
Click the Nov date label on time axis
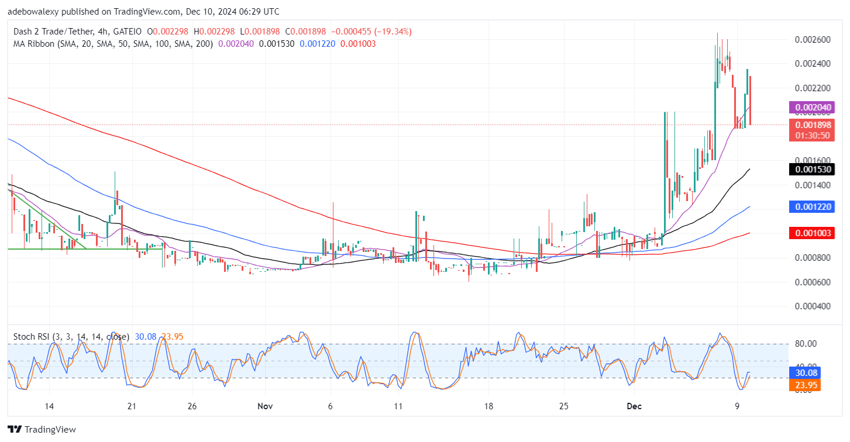coord(266,406)
